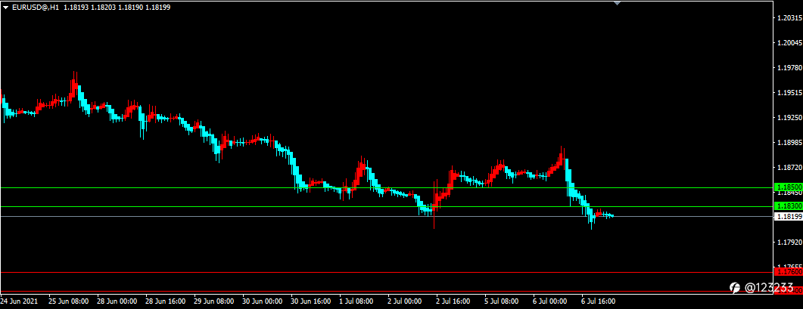
Task: Click the 2 Jul 00:00 time label
Action: (406, 301)
